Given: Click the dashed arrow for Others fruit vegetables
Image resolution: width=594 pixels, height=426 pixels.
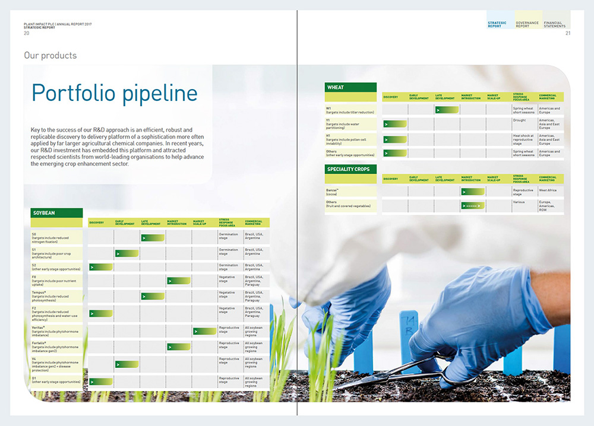Looking at the screenshot, I should click(x=472, y=205).
